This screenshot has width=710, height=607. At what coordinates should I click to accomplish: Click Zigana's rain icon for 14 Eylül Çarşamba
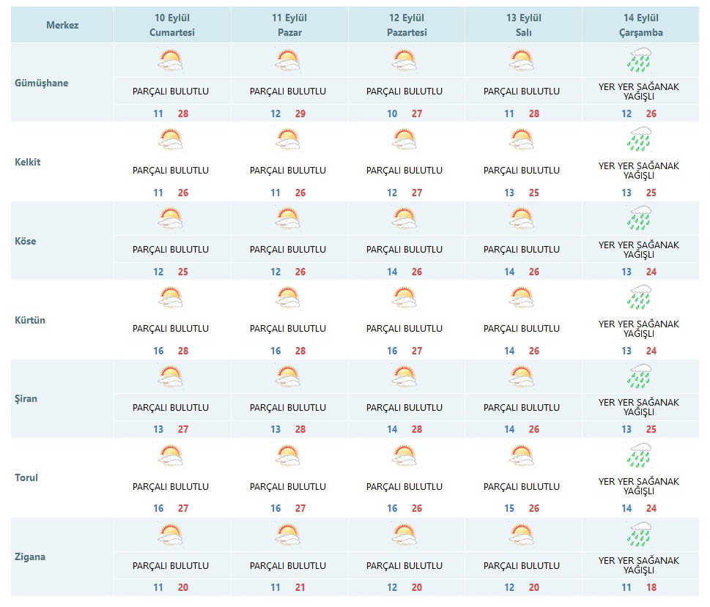(639, 535)
